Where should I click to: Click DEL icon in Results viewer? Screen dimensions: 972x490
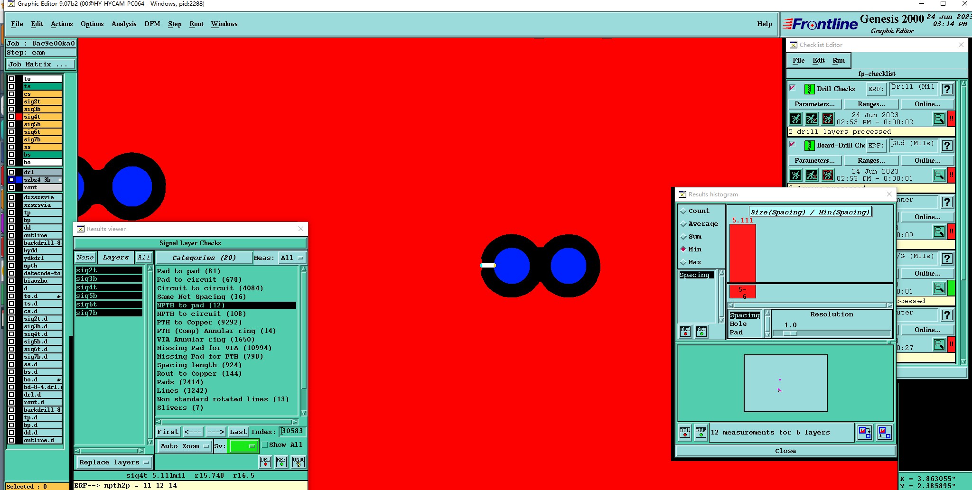265,462
